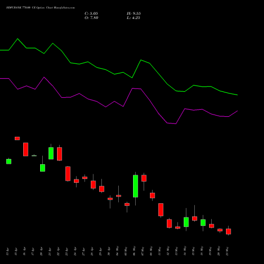Click the 16 Apr date label

point(24,251)
